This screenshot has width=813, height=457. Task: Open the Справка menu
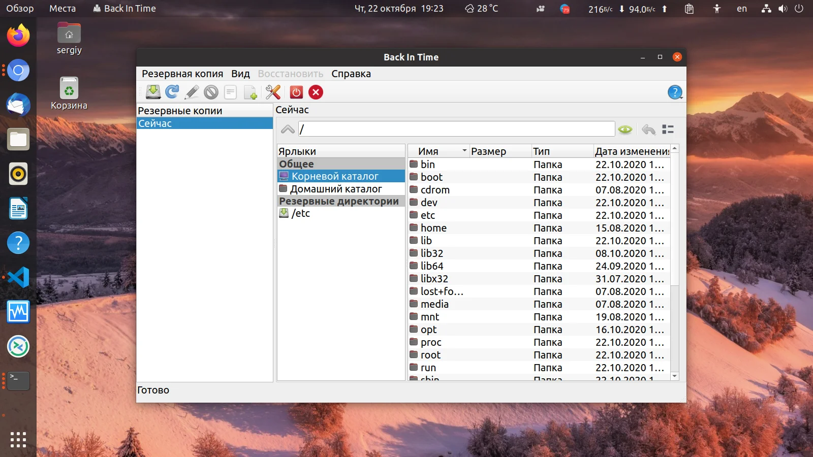[x=351, y=74]
